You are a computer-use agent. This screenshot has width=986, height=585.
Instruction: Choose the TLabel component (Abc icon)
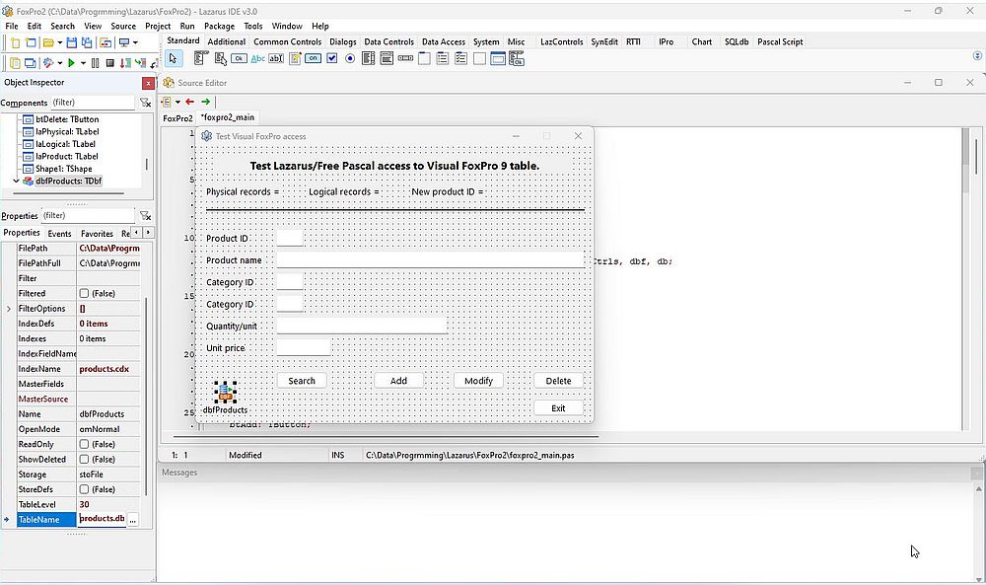(x=257, y=58)
